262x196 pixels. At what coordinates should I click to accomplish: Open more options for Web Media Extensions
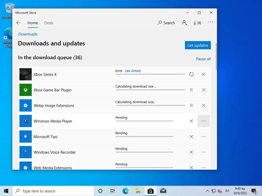203,167
